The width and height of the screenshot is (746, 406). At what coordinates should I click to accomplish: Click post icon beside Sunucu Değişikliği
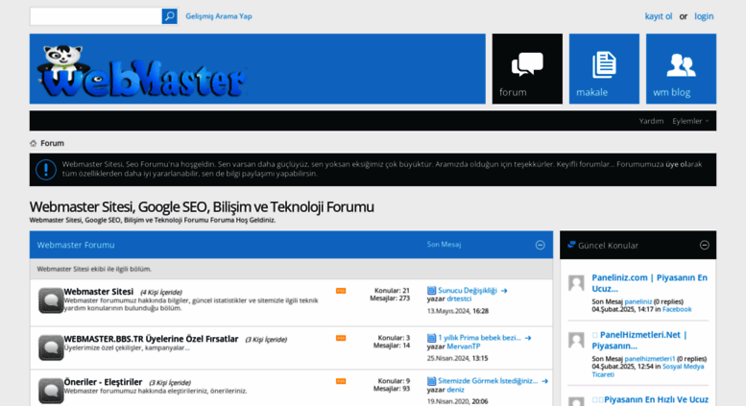coord(431,291)
